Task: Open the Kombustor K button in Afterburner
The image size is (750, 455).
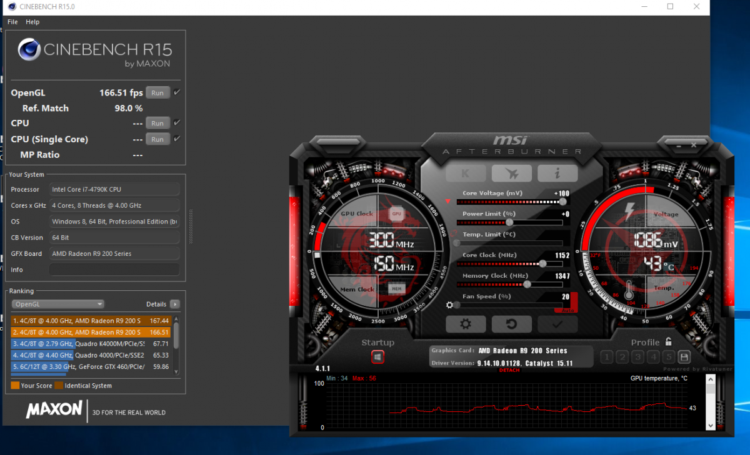Action: pyautogui.click(x=465, y=174)
